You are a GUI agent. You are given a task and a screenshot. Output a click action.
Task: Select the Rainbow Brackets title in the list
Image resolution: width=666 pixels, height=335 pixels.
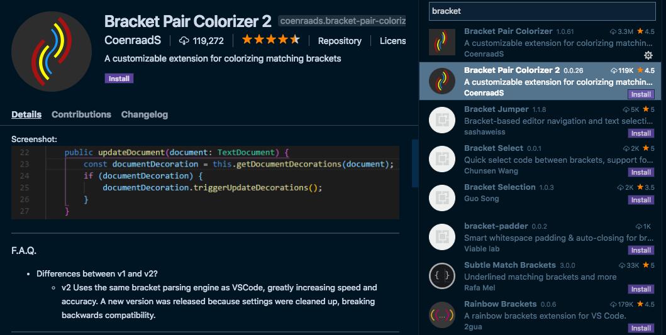(x=501, y=304)
